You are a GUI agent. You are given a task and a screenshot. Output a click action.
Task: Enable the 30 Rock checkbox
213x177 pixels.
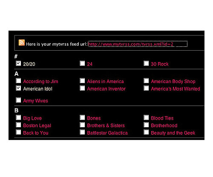(x=146, y=63)
